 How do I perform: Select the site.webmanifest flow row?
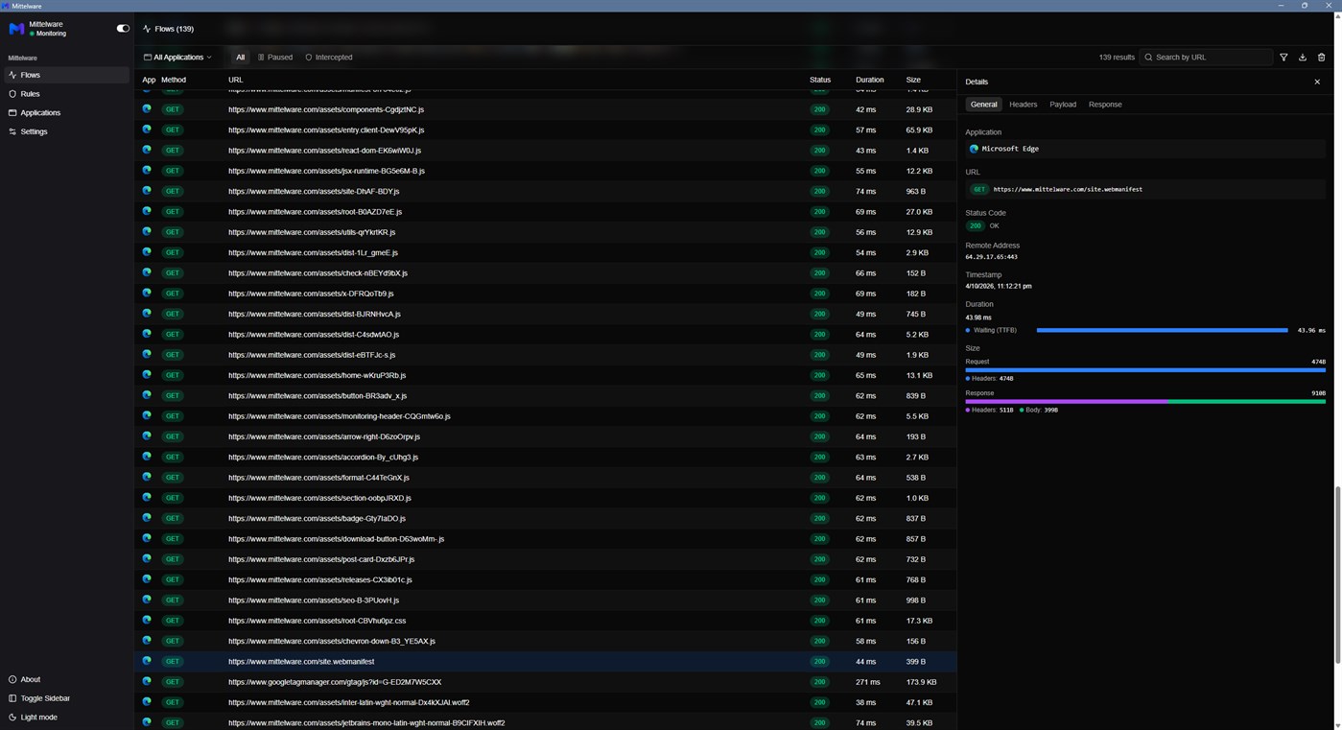point(545,662)
